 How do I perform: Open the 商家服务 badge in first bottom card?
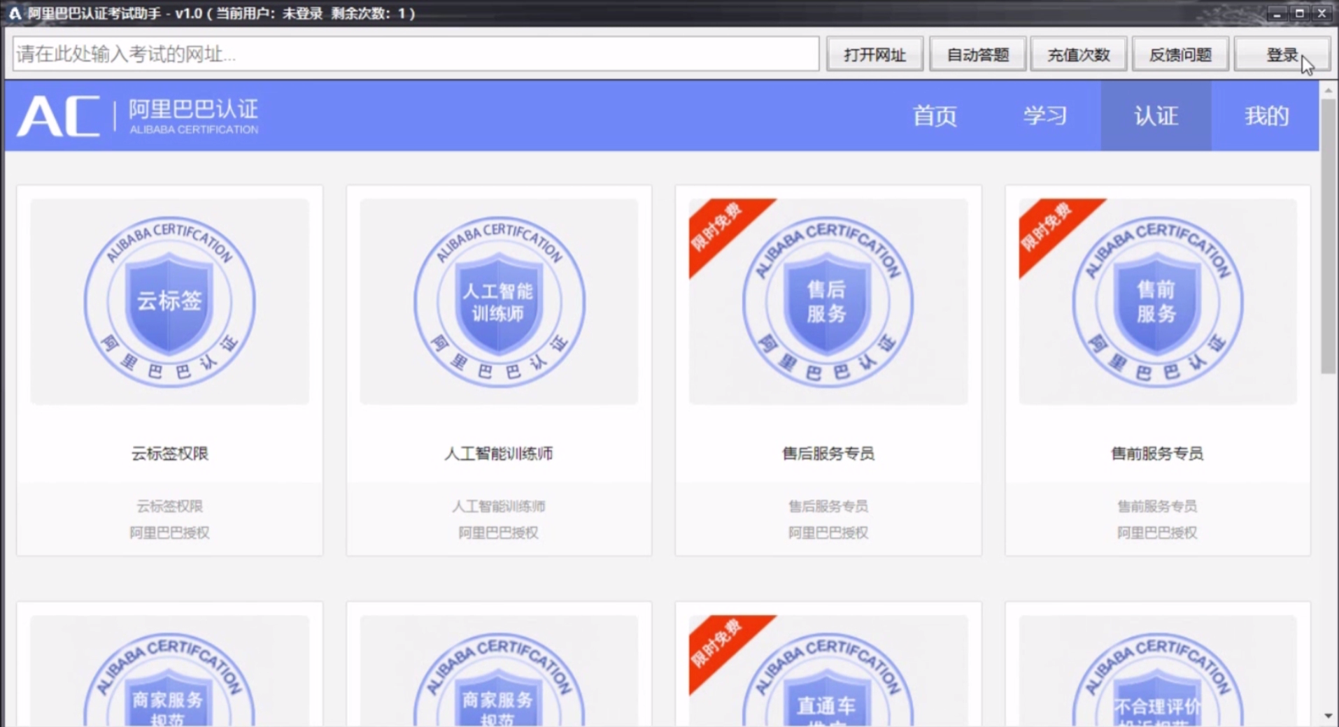click(170, 678)
